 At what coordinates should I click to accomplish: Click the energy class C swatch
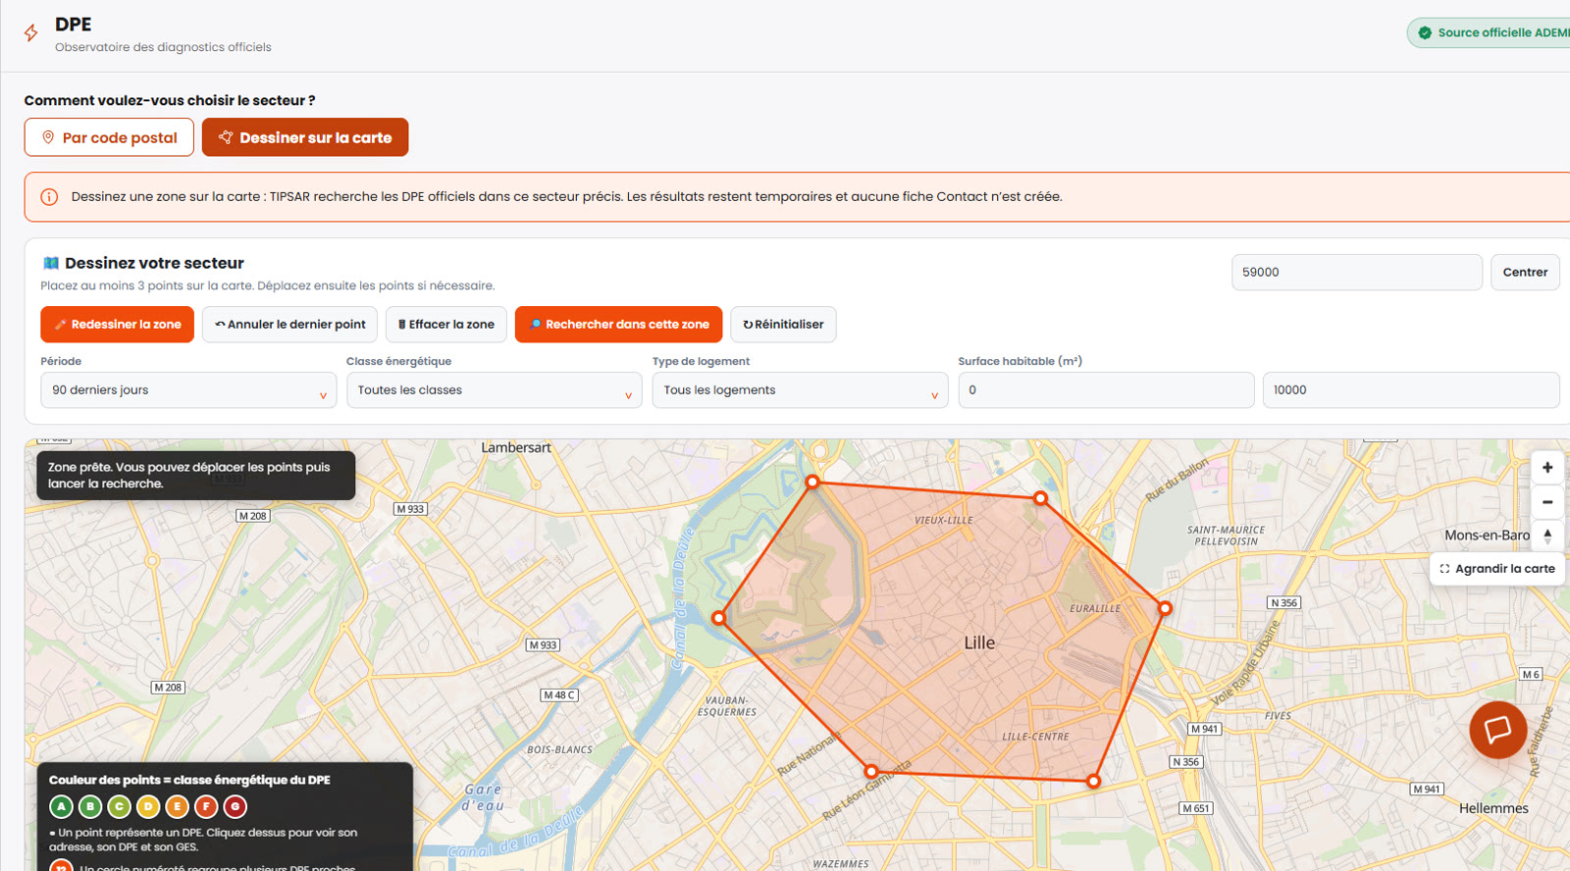tap(119, 806)
